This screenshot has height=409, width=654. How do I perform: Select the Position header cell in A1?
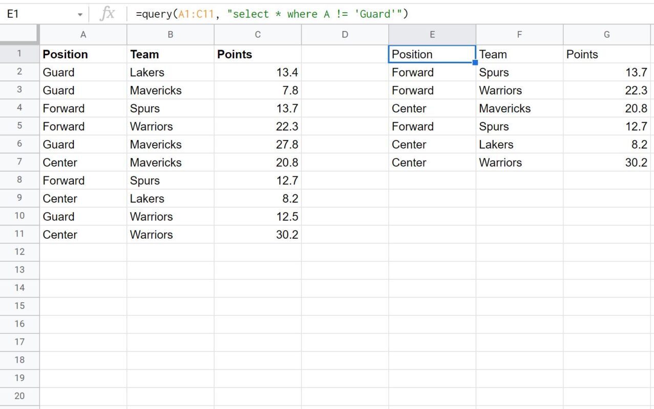pos(83,54)
